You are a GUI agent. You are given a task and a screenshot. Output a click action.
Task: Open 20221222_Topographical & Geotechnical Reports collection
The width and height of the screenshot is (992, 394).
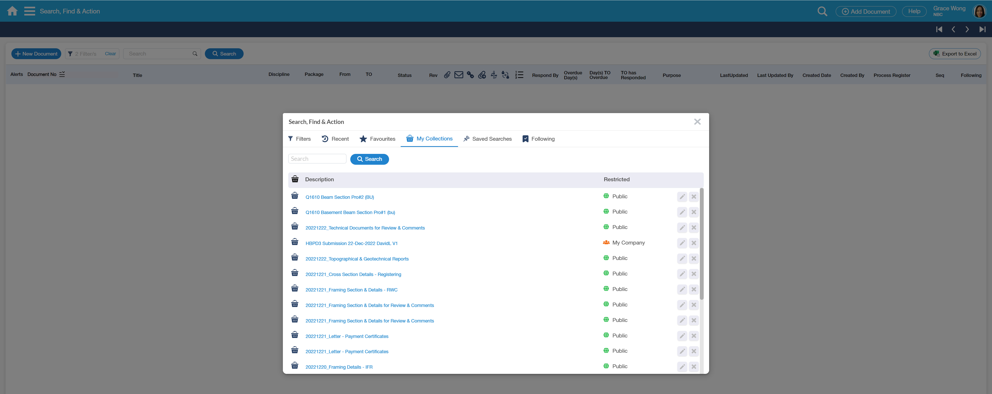(357, 259)
